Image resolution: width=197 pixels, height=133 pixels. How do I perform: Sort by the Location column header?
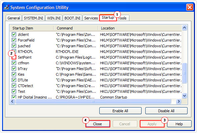click(x=140, y=28)
